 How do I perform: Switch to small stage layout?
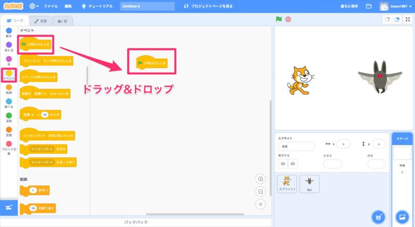(x=386, y=19)
